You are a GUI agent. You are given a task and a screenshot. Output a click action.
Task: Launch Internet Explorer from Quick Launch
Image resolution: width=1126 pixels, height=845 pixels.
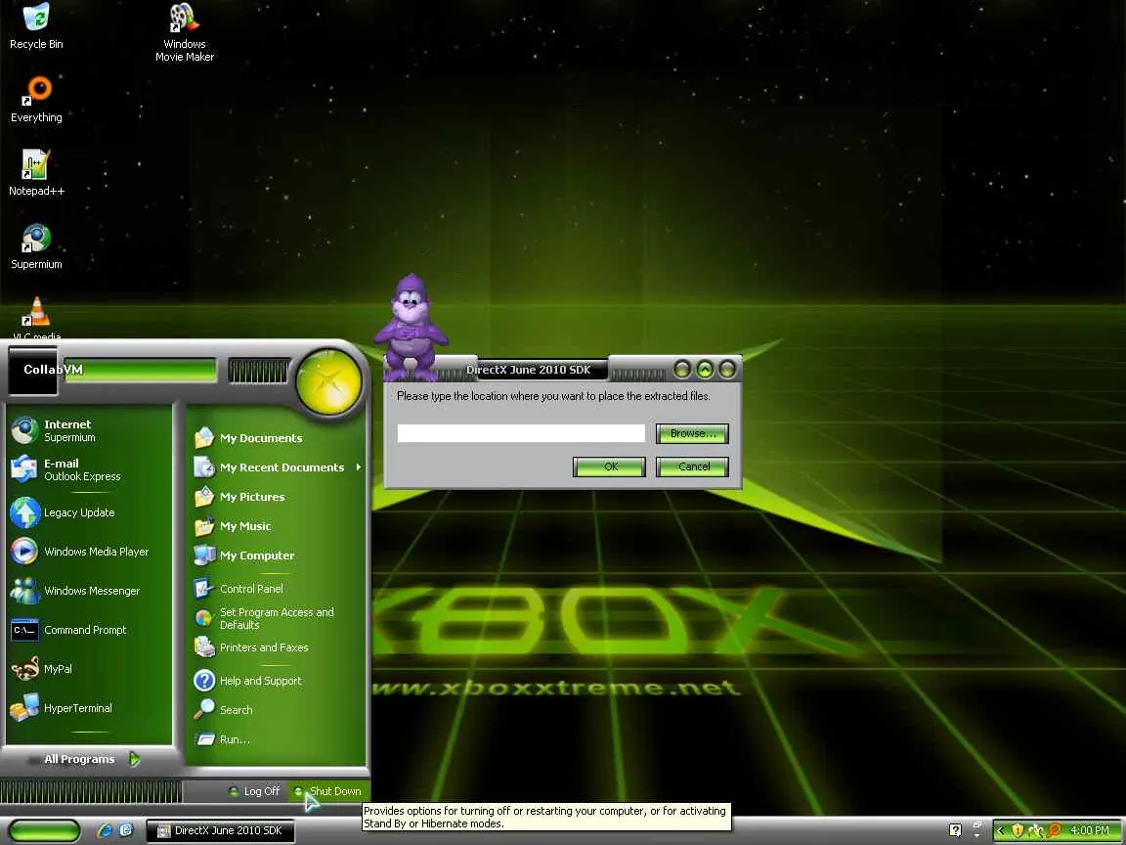click(x=106, y=830)
